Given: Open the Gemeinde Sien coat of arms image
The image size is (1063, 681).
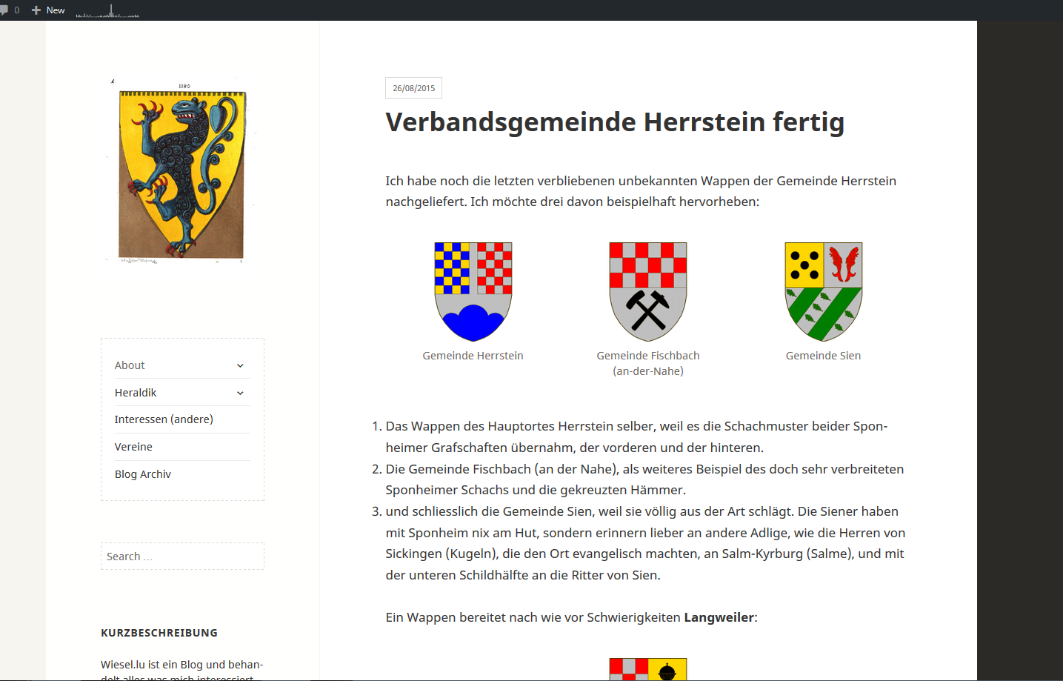Looking at the screenshot, I should (823, 291).
